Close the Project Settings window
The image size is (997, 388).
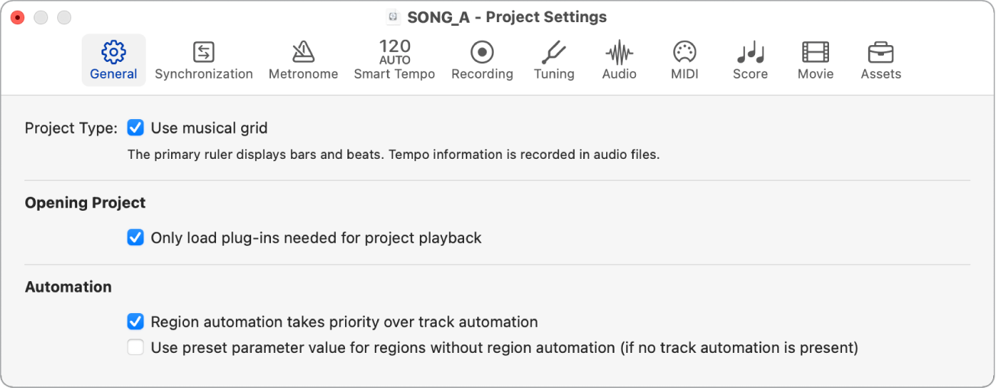click(x=18, y=17)
